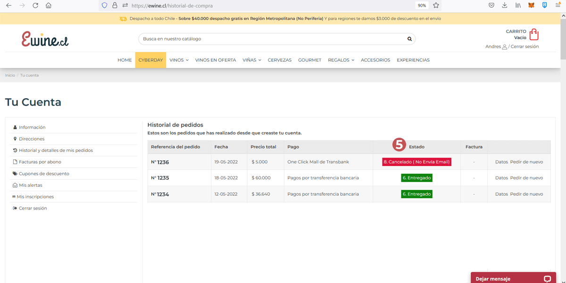Click the search magnifier icon

pyautogui.click(x=409, y=39)
